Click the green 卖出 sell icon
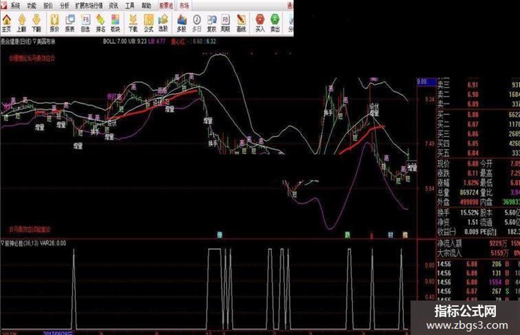Screen dimensions: 520x335 tap(275, 23)
